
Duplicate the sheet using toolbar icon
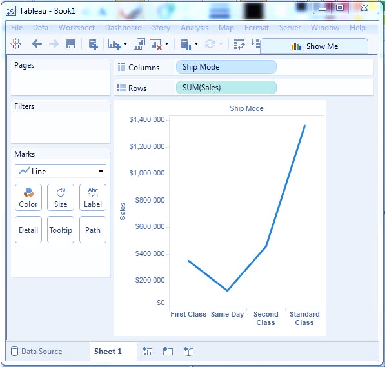[139, 44]
